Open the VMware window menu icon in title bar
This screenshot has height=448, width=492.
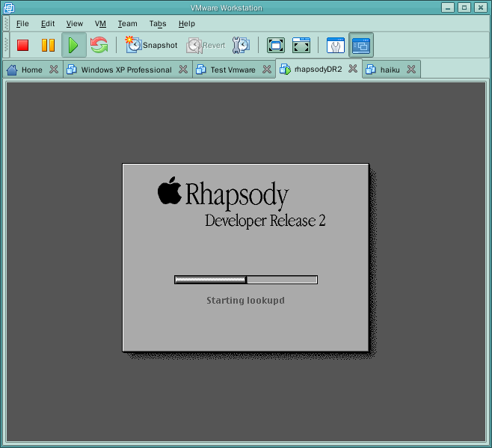(x=9, y=7)
